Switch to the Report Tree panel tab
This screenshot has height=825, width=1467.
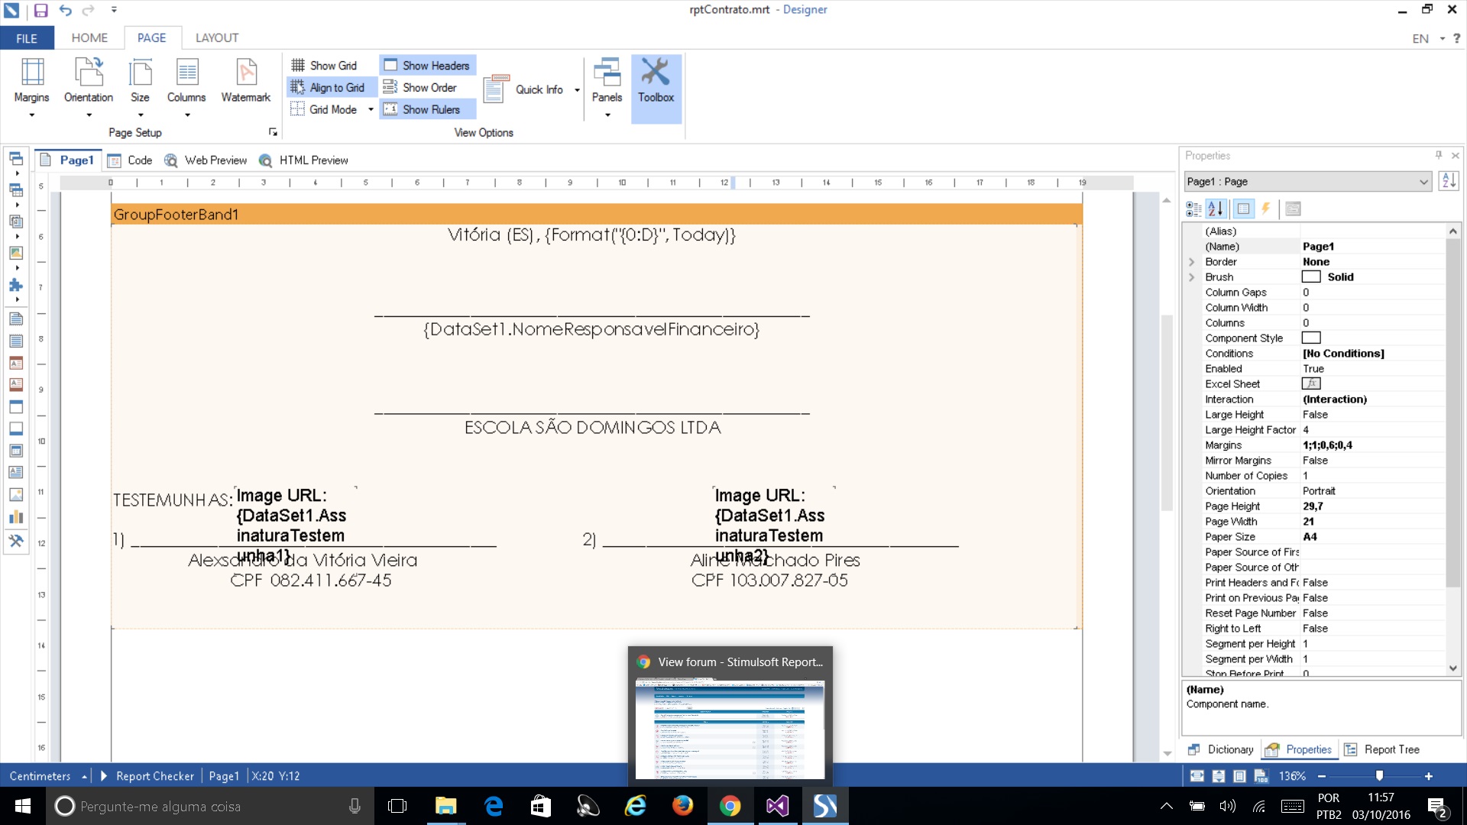(x=1382, y=749)
